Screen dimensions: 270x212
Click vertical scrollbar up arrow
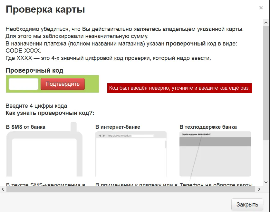coord(266,23)
